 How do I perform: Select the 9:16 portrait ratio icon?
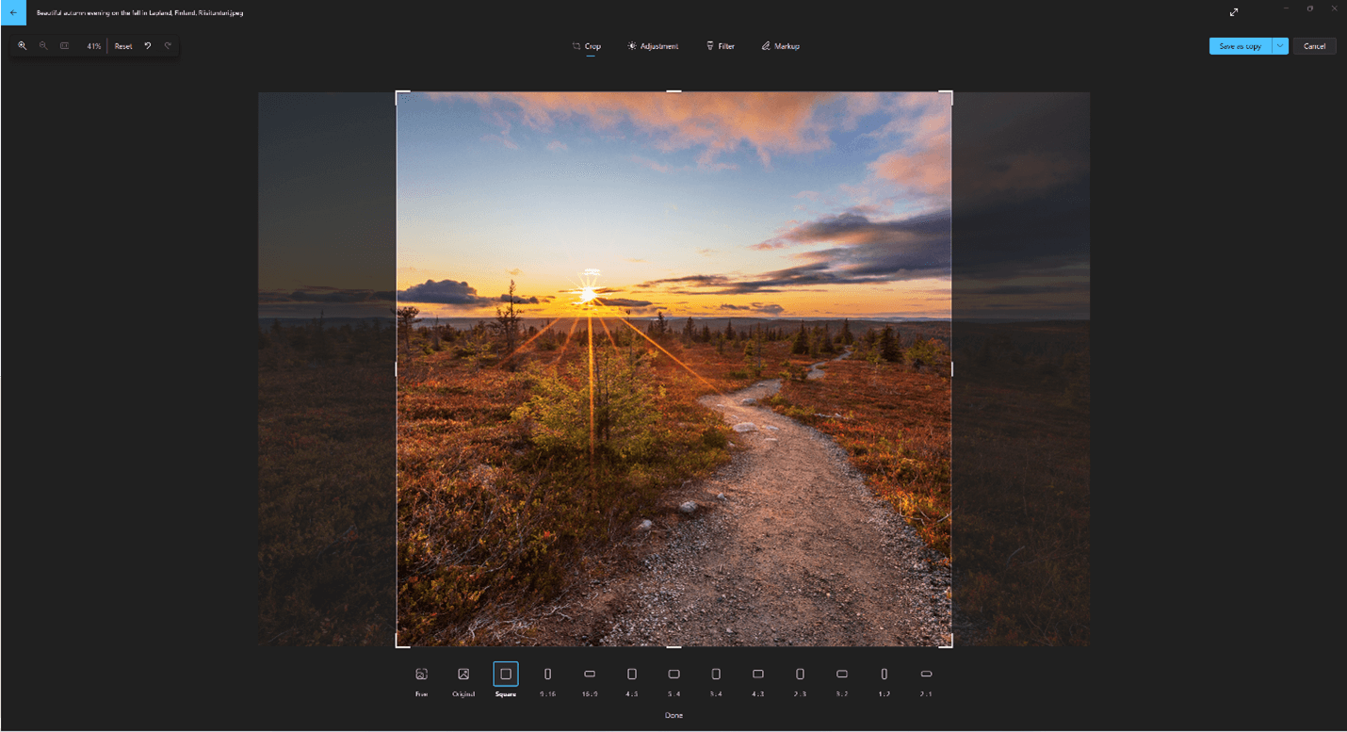(547, 674)
